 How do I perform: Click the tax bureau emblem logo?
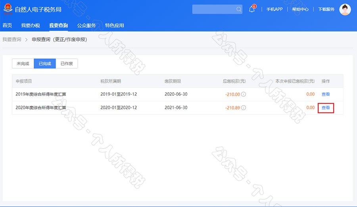click(x=8, y=10)
